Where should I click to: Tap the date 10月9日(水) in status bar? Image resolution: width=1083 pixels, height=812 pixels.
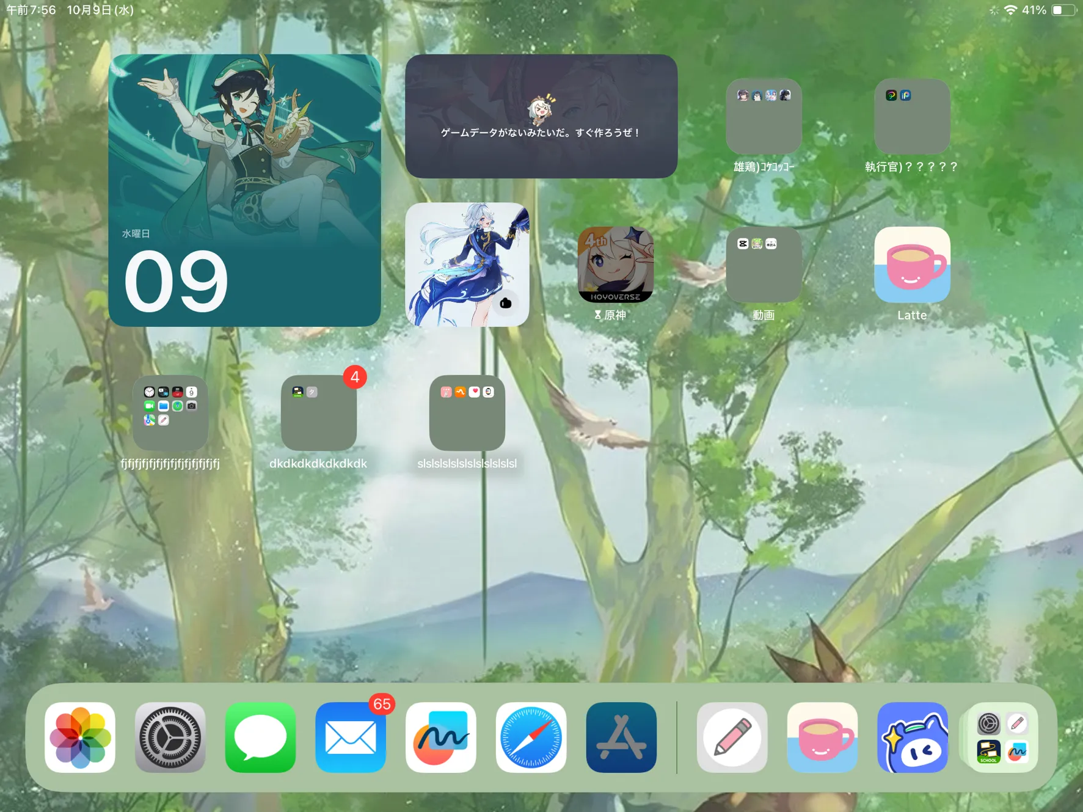[x=100, y=10]
